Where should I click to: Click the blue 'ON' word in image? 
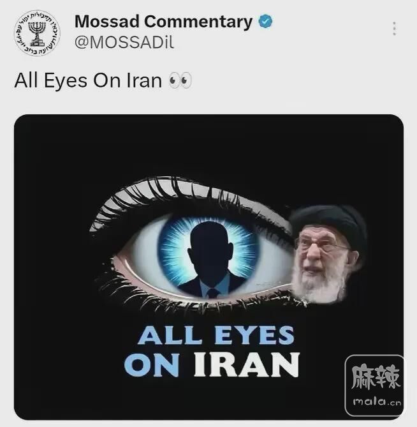tap(152, 364)
